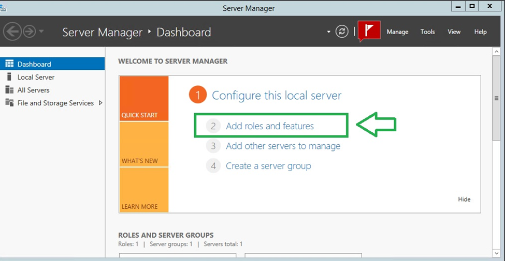Open File and Storage Services
Screen dimensions: 505x261
coord(52,103)
